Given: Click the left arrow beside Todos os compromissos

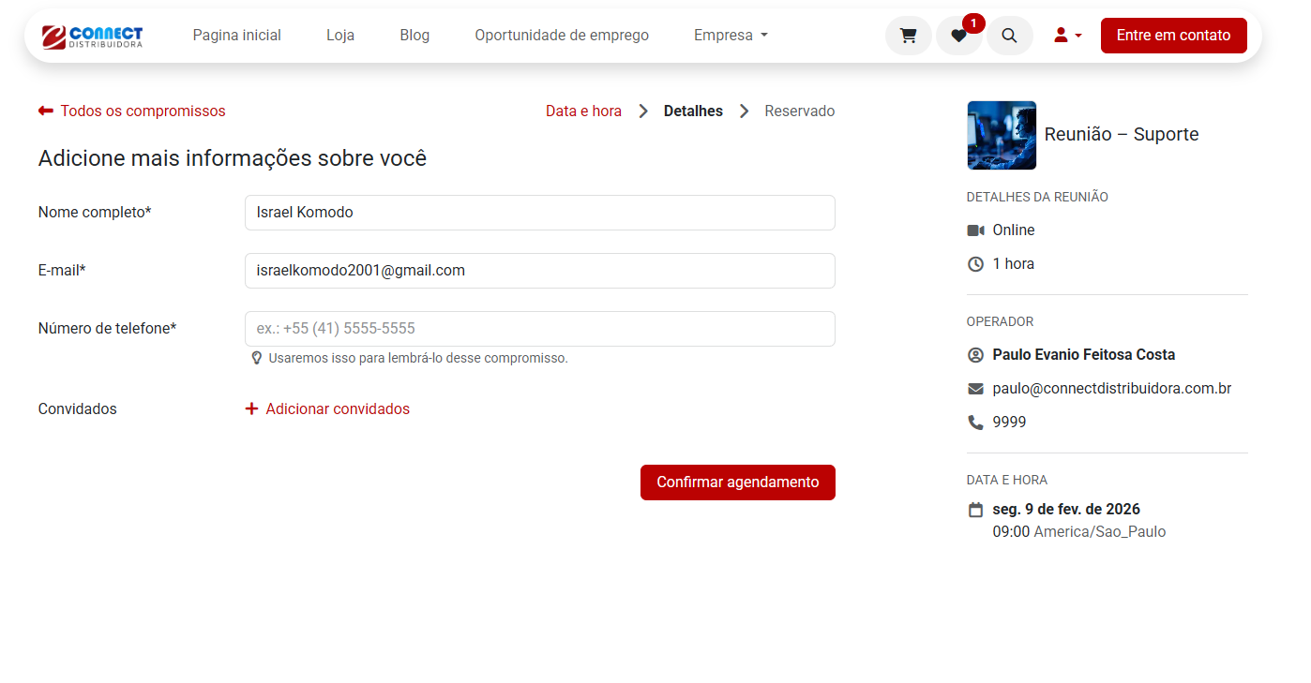Looking at the screenshot, I should [x=46, y=111].
